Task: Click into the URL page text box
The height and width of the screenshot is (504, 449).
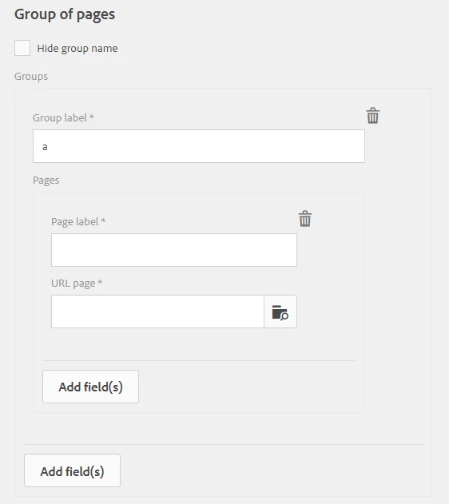Action: pos(158,312)
